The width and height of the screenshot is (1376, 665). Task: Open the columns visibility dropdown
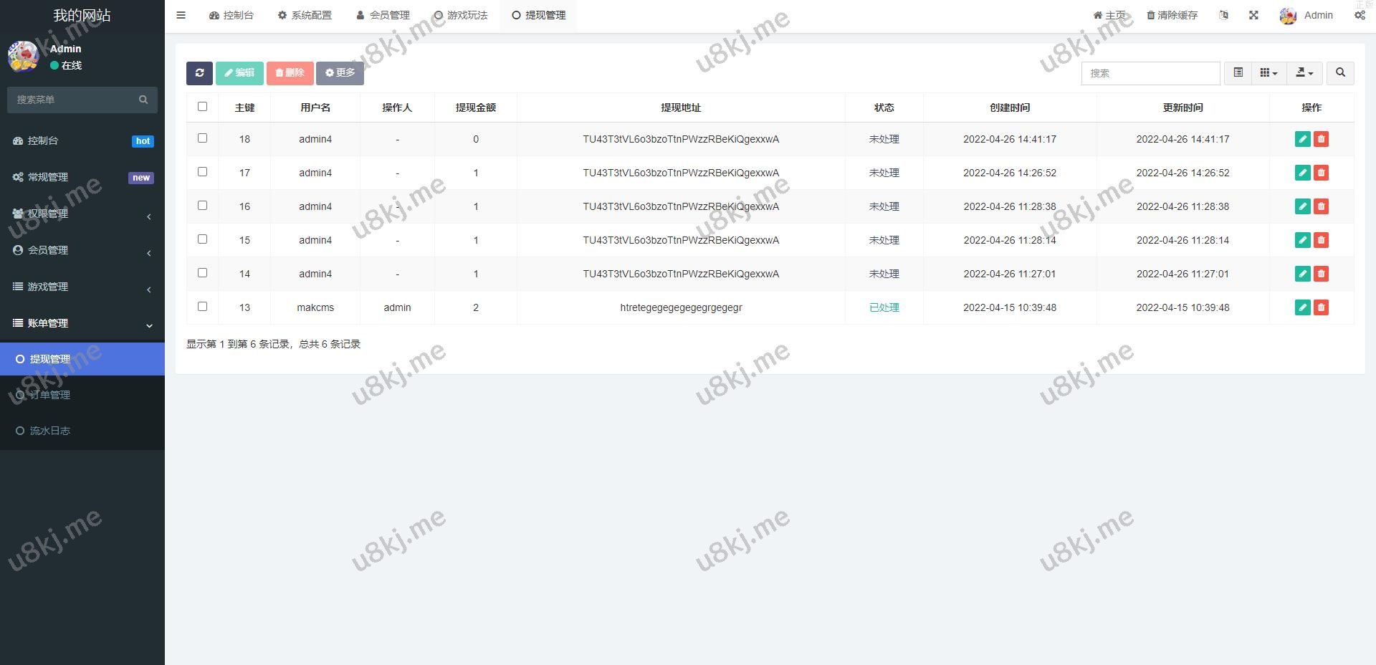pos(1268,73)
